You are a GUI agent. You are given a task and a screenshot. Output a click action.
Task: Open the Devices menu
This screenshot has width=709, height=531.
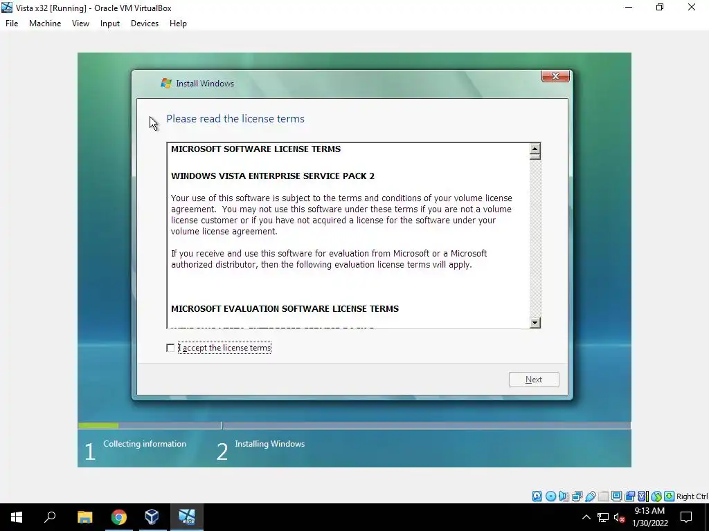pyautogui.click(x=145, y=24)
